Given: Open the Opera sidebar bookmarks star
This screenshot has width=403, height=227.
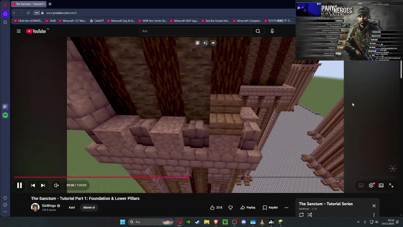Looking at the screenshot, I should point(5,22).
